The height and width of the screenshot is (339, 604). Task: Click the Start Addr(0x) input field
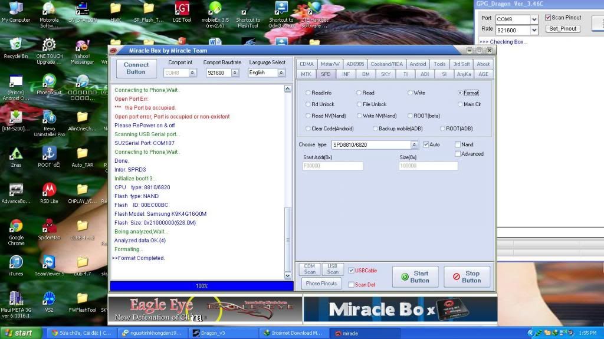(333, 166)
